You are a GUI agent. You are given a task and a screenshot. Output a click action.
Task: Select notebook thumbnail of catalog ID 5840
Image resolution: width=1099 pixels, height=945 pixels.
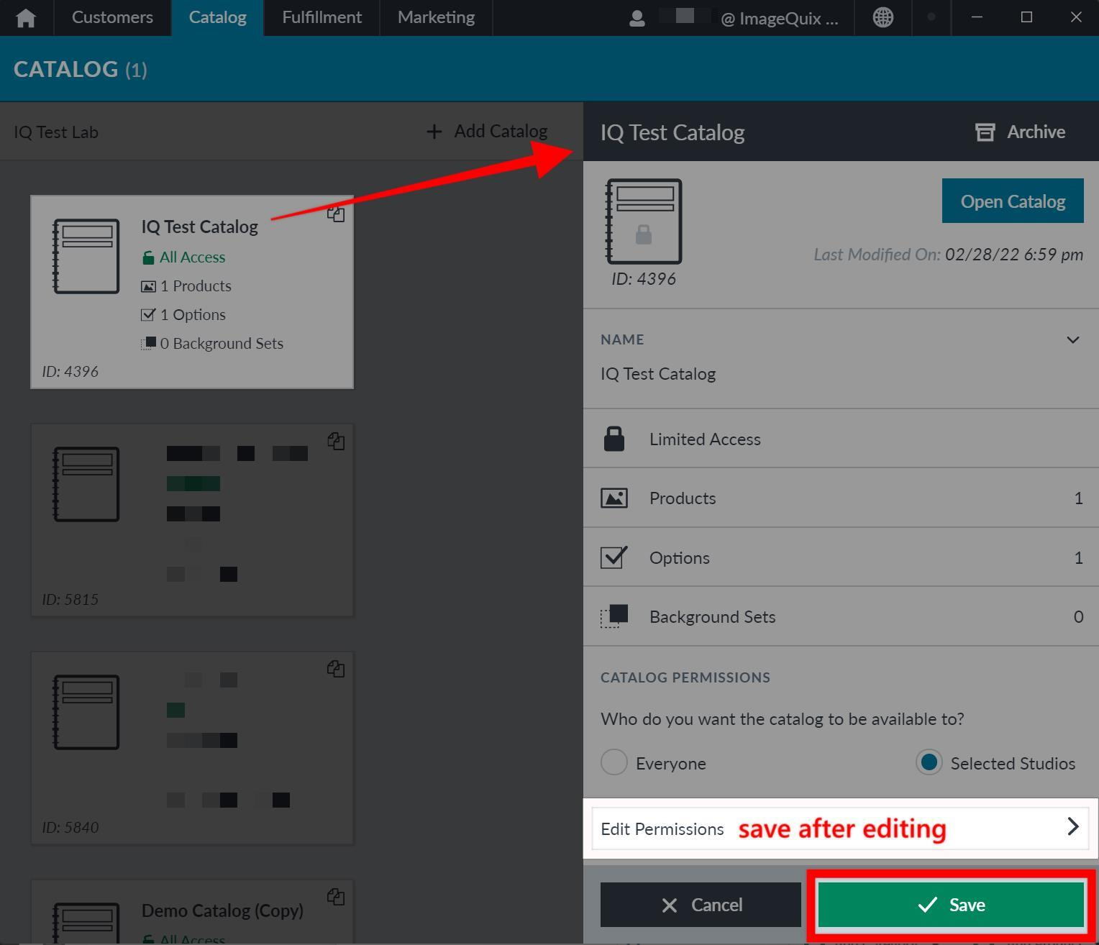point(86,712)
